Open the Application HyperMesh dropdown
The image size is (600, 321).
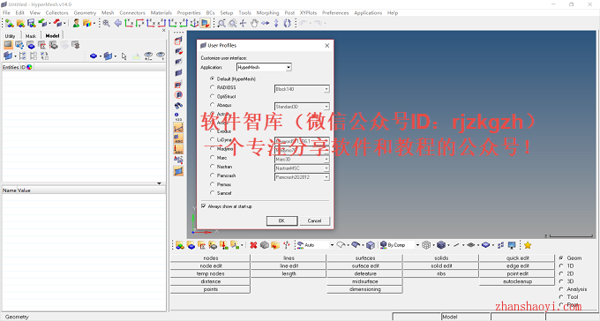[264, 67]
